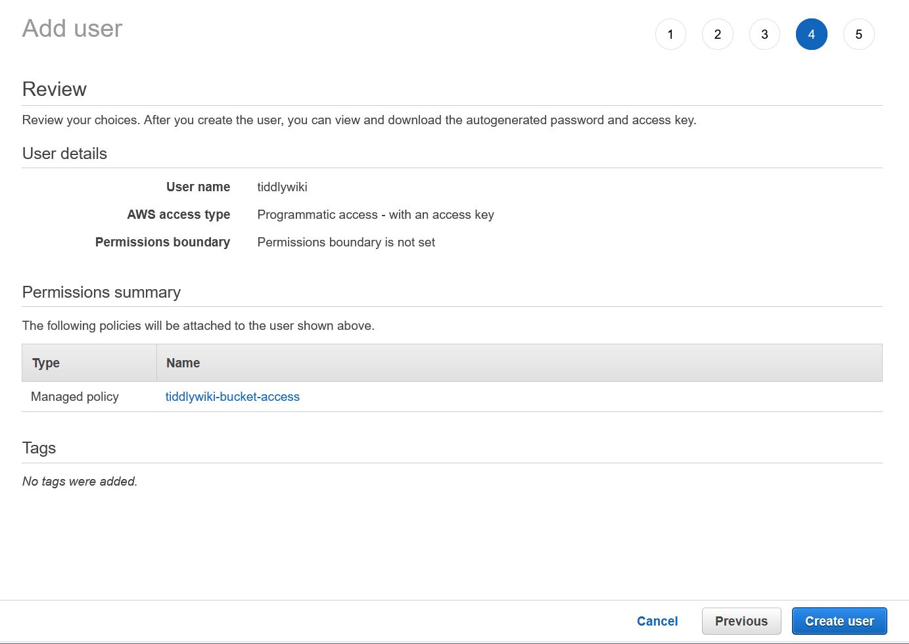
Task: Click the Tags section heading
Action: tap(39, 448)
